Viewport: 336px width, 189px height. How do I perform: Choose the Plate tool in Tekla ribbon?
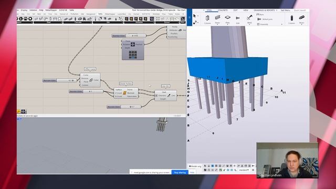[x=227, y=19]
